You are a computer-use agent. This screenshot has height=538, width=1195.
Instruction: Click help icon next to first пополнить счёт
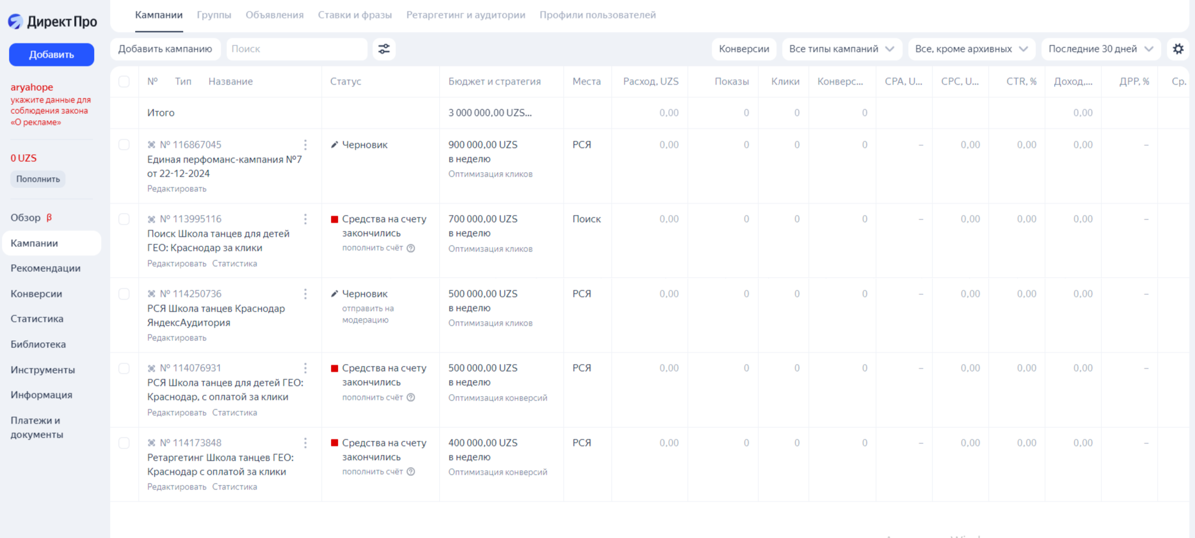tap(411, 248)
